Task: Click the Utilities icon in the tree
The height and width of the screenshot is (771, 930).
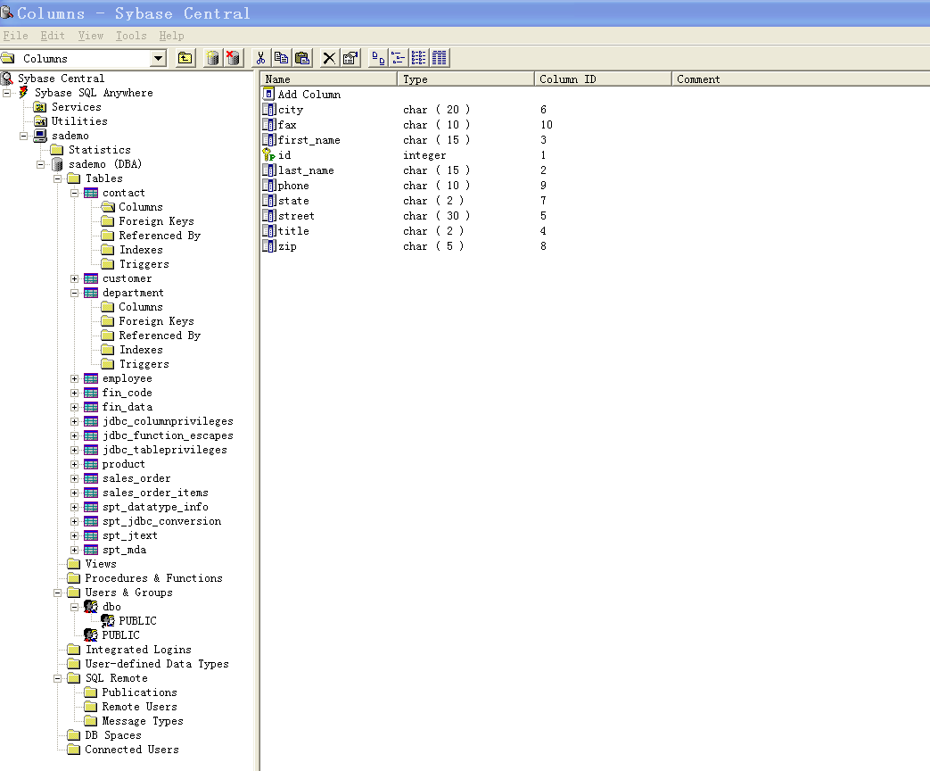Action: click(40, 121)
